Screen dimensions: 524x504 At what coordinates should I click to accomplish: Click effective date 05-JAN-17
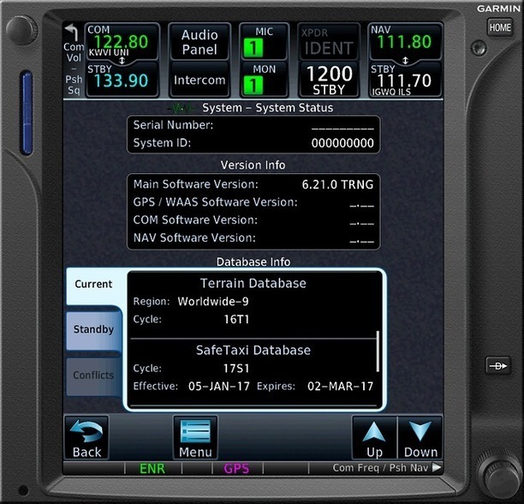point(219,387)
